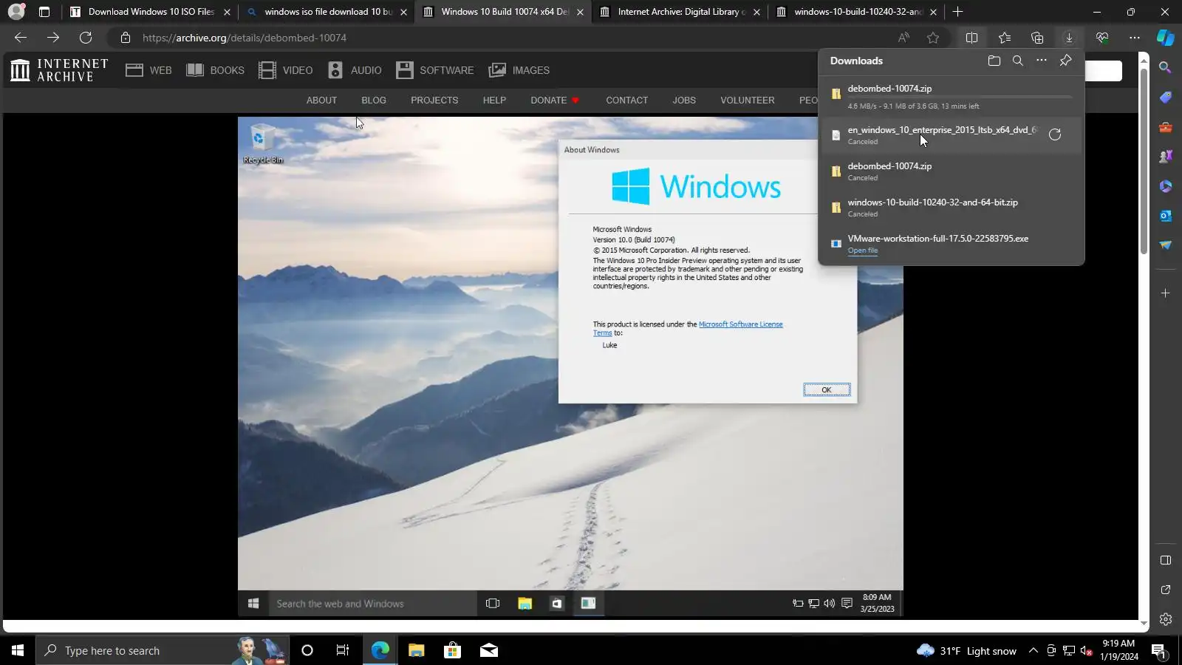Open Edge Settings and more menu
Viewport: 1182px width, 665px height.
(x=1135, y=38)
